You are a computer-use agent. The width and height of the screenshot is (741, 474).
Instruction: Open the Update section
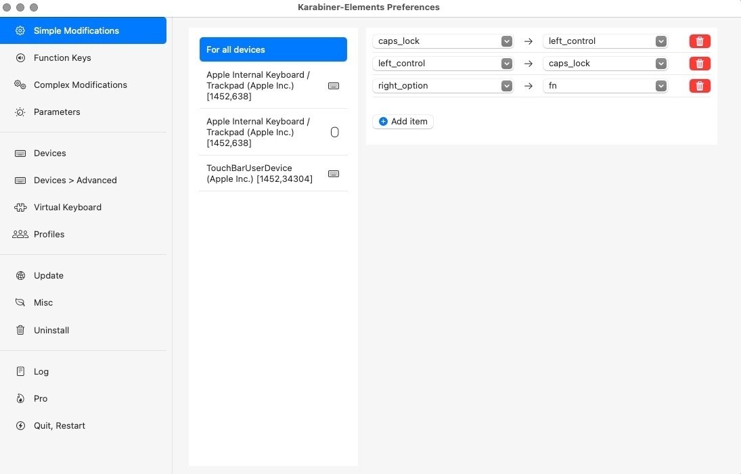click(x=83, y=276)
